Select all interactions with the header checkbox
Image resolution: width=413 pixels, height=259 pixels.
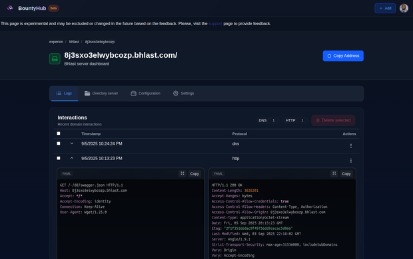coord(59,133)
